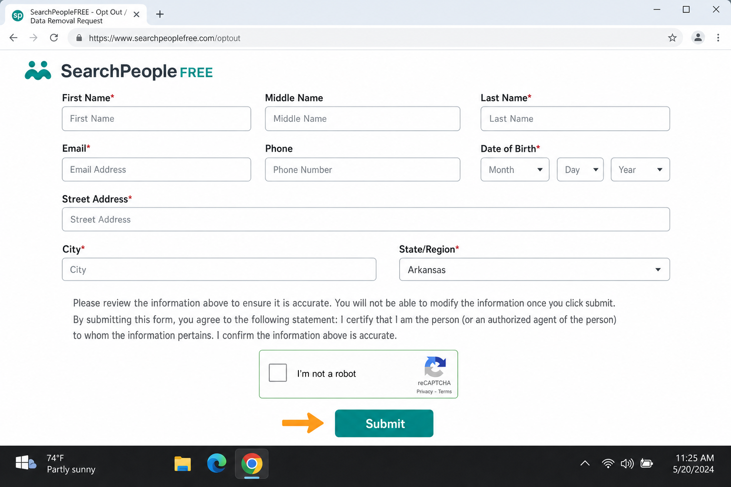Open the Year dropdown
The image size is (731, 487).
(640, 170)
